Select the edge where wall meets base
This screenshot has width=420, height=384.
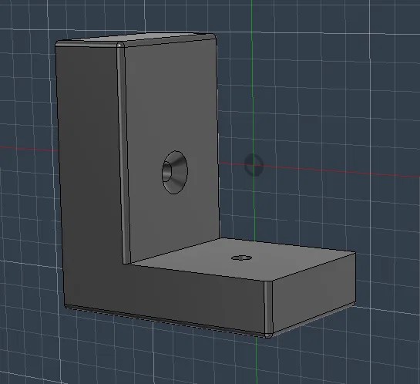(174, 251)
